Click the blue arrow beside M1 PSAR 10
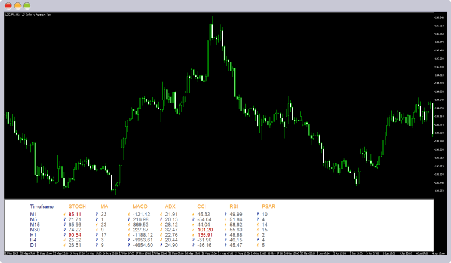This screenshot has width=451, height=263. (258, 215)
